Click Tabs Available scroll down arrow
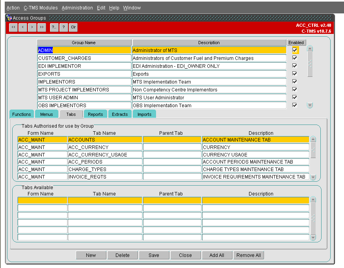This screenshot has height=268, width=344. click(313, 237)
